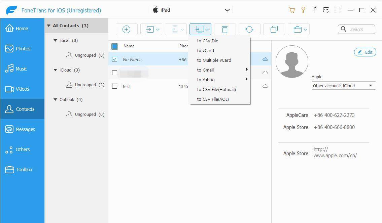Uncheck the No Name contact checkbox
The width and height of the screenshot is (382, 223).
tap(114, 59)
